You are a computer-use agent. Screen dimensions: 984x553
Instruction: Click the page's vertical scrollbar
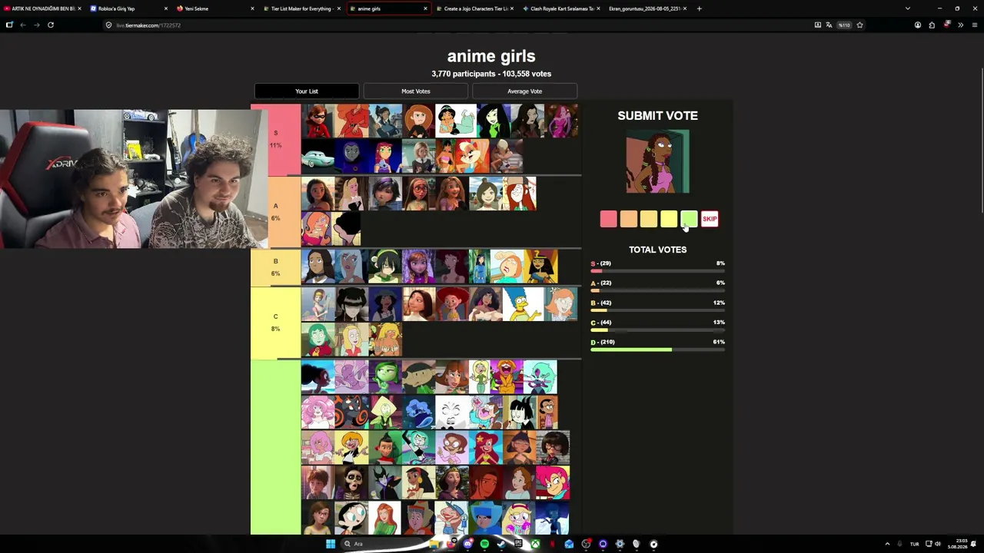tap(981, 142)
